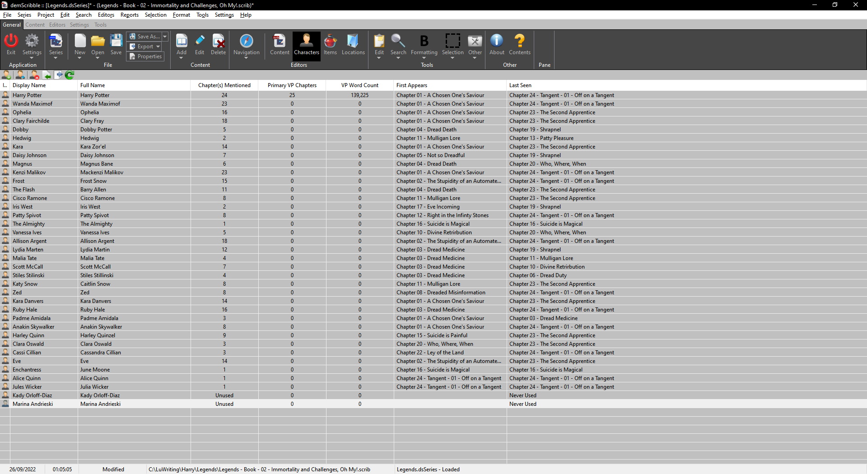Expand the Selection tools dropdown
Viewport: 867px width, 474px height.
click(452, 58)
